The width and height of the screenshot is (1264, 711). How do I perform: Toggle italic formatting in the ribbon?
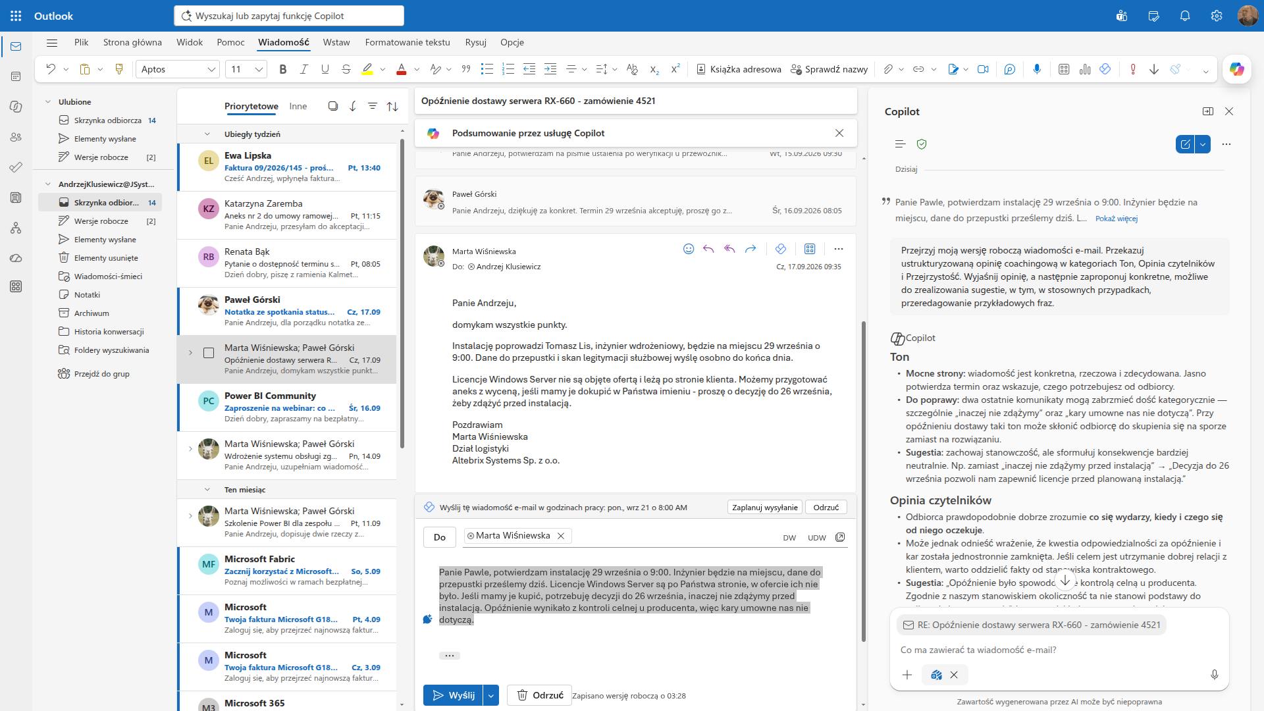pos(304,69)
